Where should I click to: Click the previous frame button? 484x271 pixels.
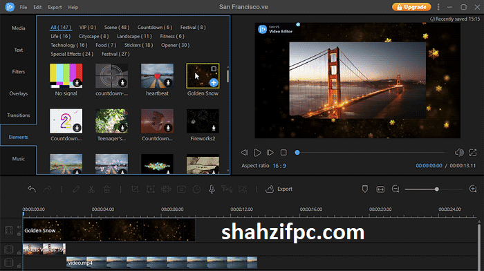pos(245,153)
